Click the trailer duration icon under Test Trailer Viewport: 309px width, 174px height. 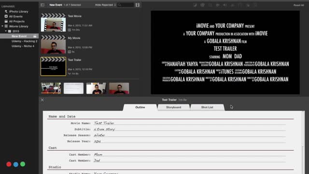(x=70, y=74)
